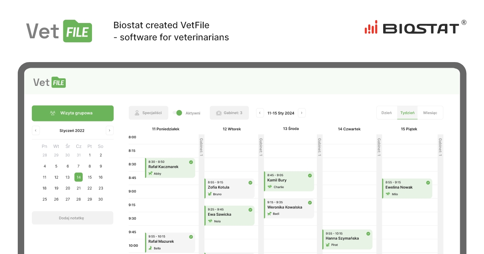Open the Dzień view
This screenshot has width=484, height=254.
386,113
